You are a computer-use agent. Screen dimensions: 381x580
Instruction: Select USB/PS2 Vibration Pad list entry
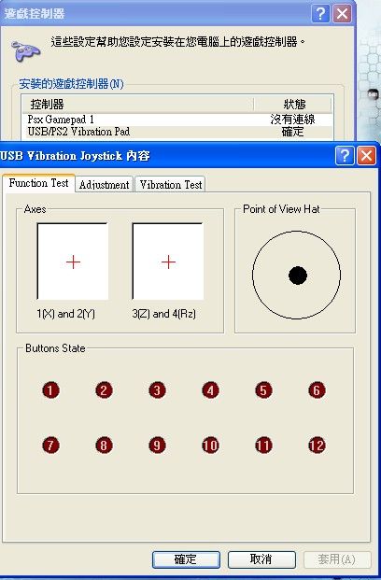(x=177, y=132)
